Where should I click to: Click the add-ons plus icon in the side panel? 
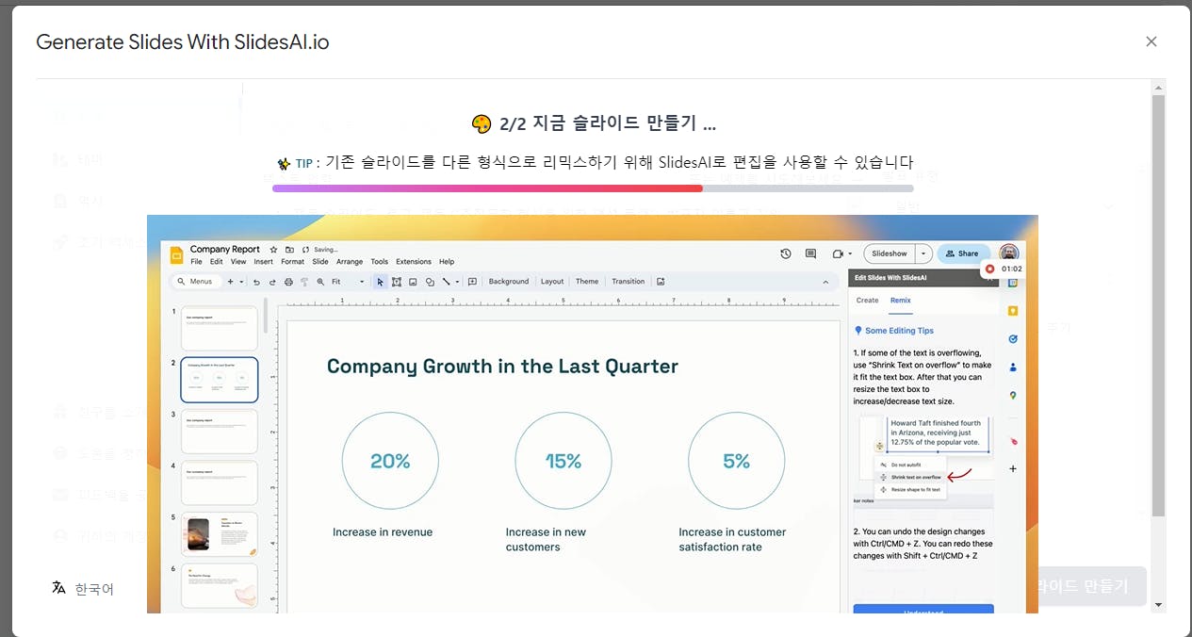(x=1013, y=468)
